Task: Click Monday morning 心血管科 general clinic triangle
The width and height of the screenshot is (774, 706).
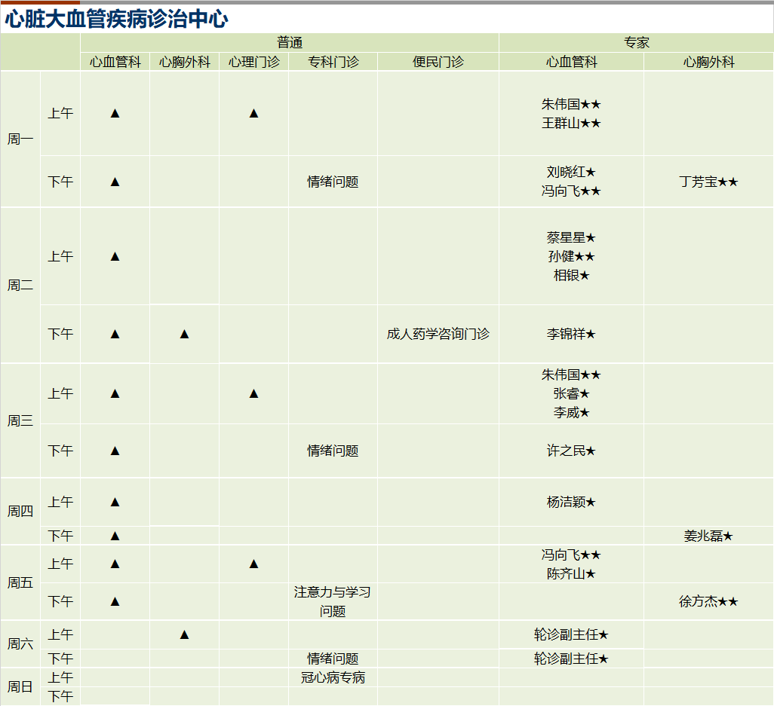Action: pyautogui.click(x=115, y=113)
